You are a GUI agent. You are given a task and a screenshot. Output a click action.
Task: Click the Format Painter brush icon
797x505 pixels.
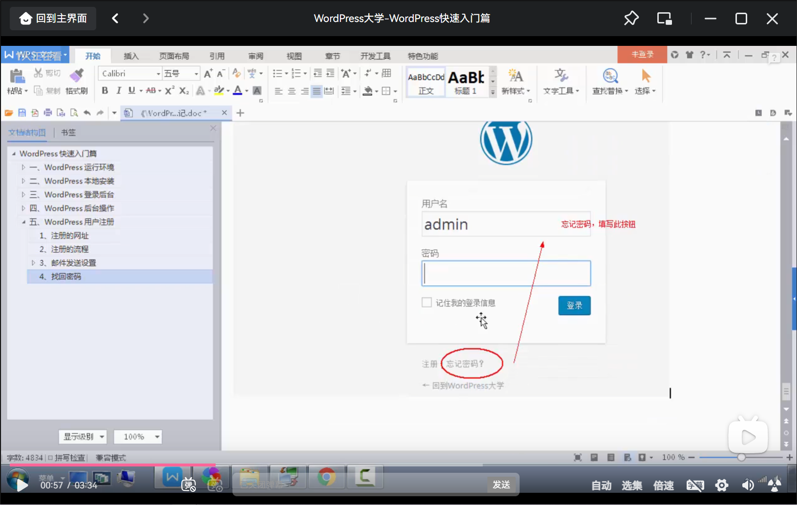pyautogui.click(x=77, y=76)
